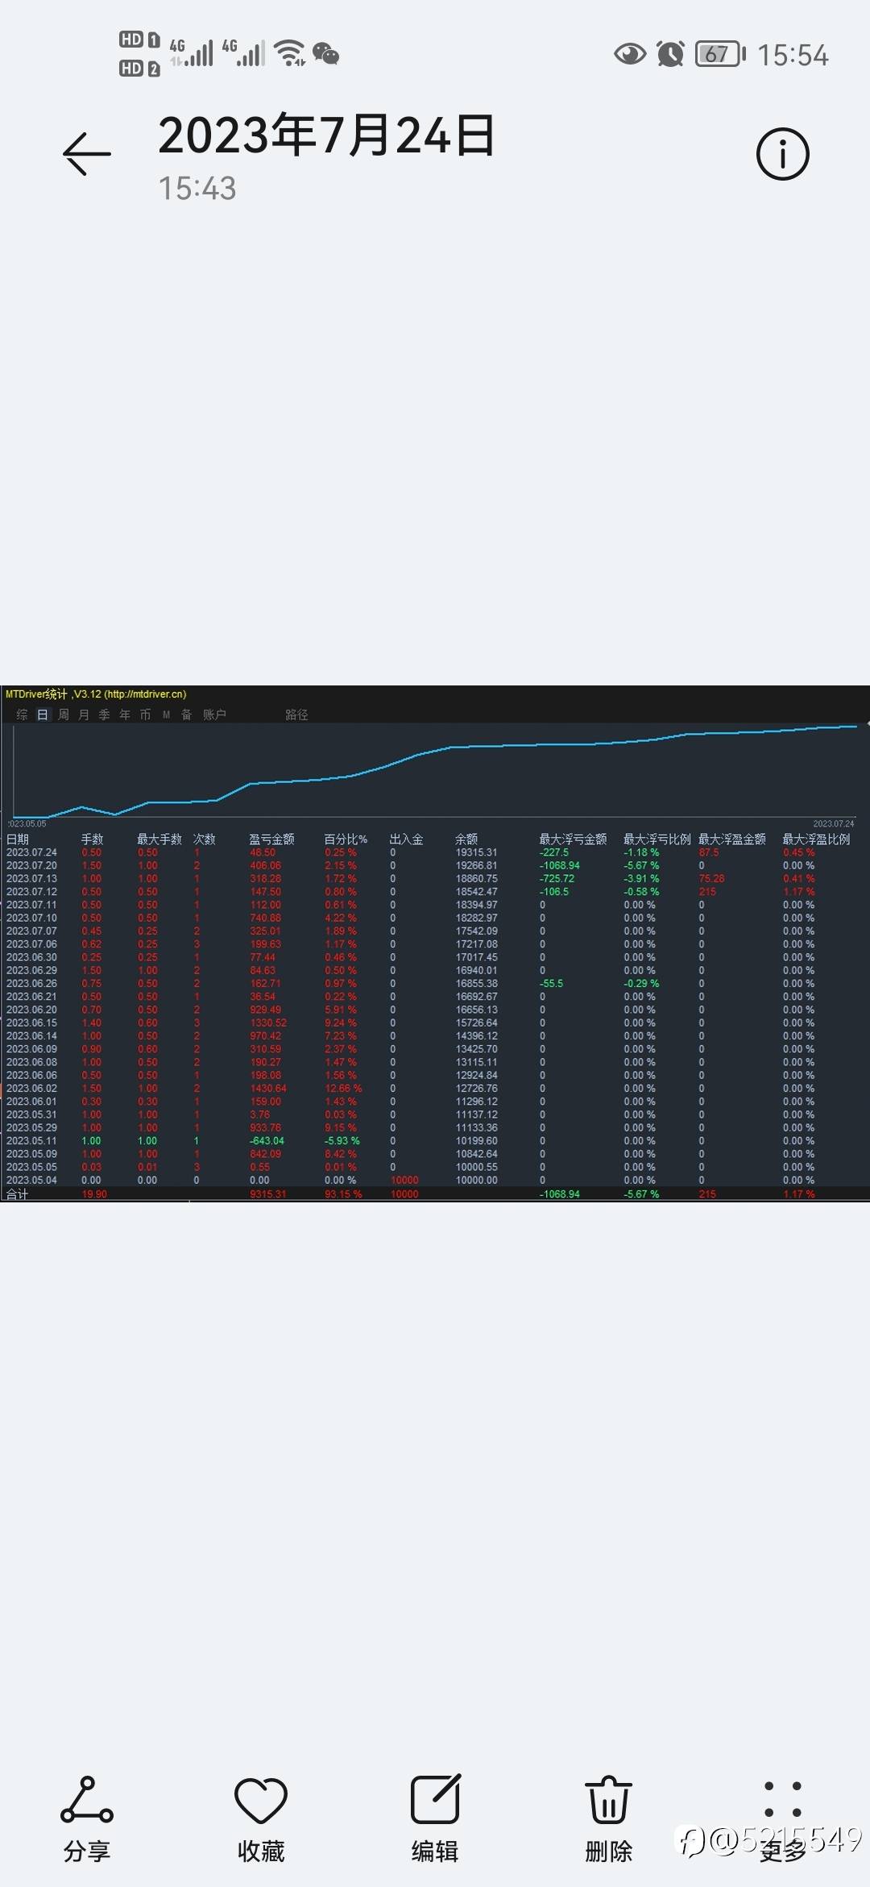The width and height of the screenshot is (870, 1887).
Task: Tap the 2023年7月24日 title
Action: coord(326,135)
